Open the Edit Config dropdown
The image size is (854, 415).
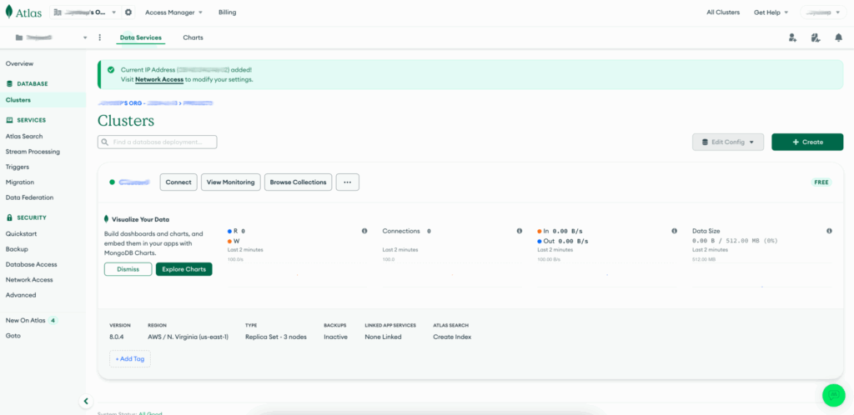[x=727, y=142]
